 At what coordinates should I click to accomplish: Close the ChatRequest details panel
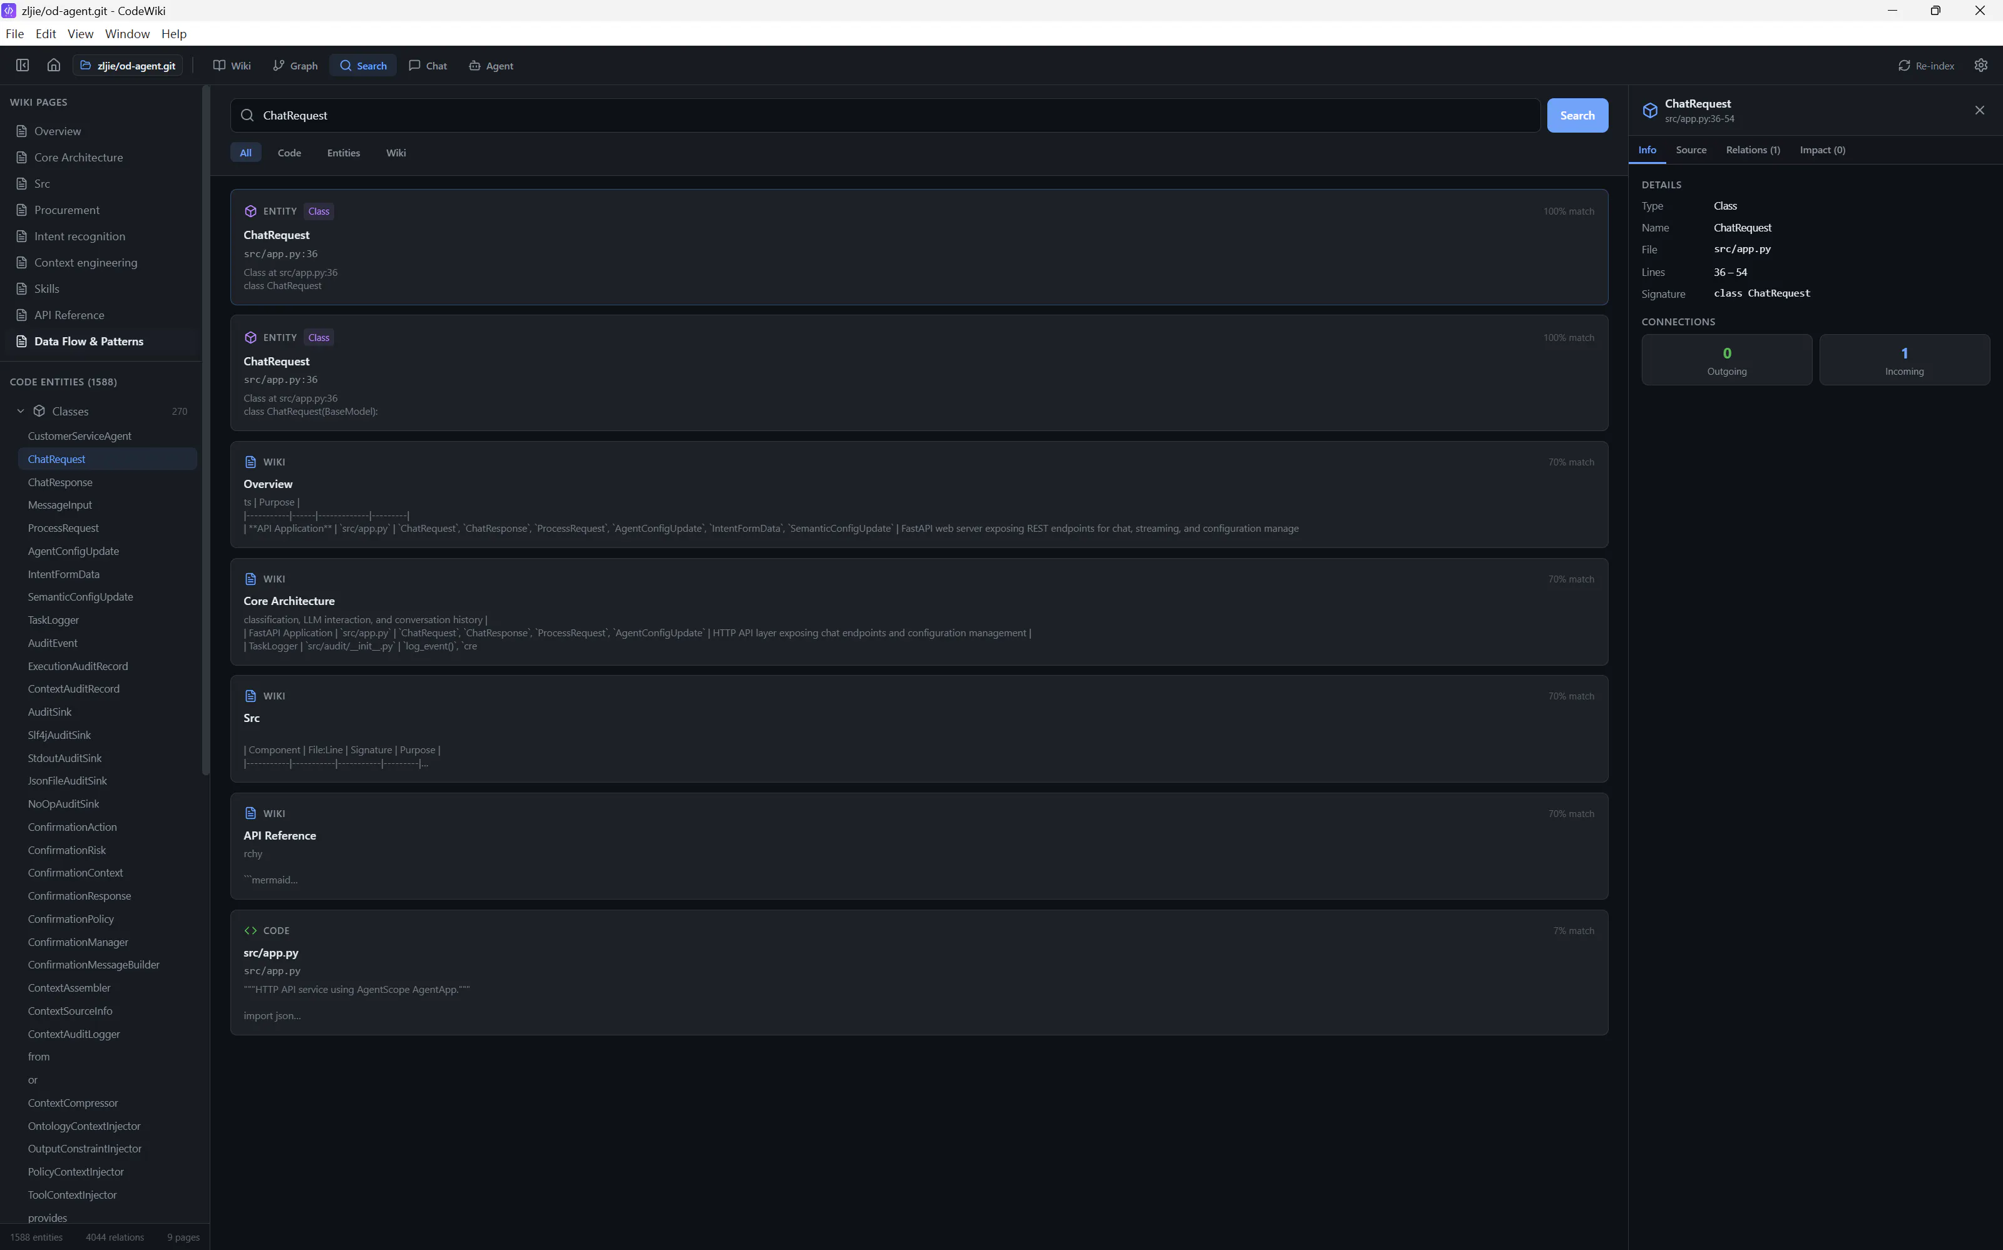tap(1979, 110)
